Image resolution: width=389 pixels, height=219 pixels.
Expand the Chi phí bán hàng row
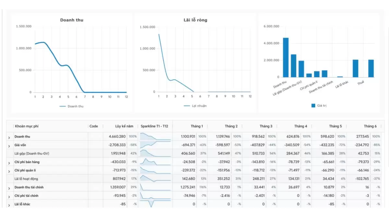coord(9,162)
